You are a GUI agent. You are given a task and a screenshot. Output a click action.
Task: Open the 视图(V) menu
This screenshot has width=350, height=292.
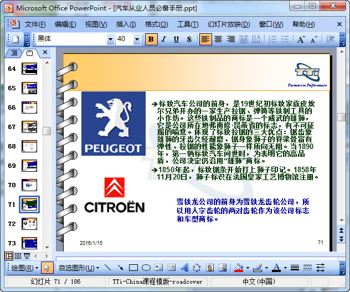tap(96, 24)
